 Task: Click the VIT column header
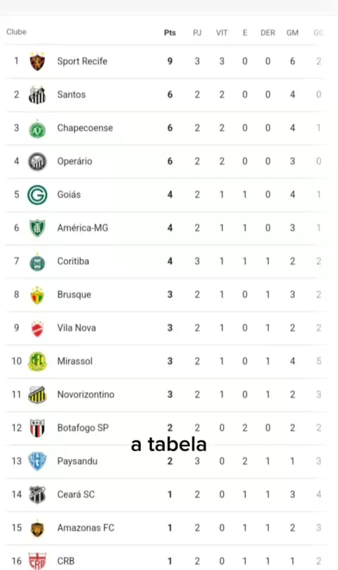(222, 32)
